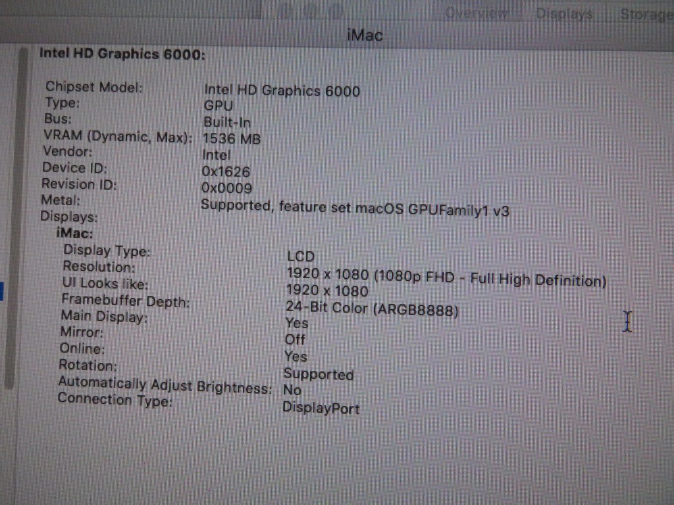Switch to the Overview tab
The width and height of the screenshot is (674, 505).
click(x=477, y=13)
